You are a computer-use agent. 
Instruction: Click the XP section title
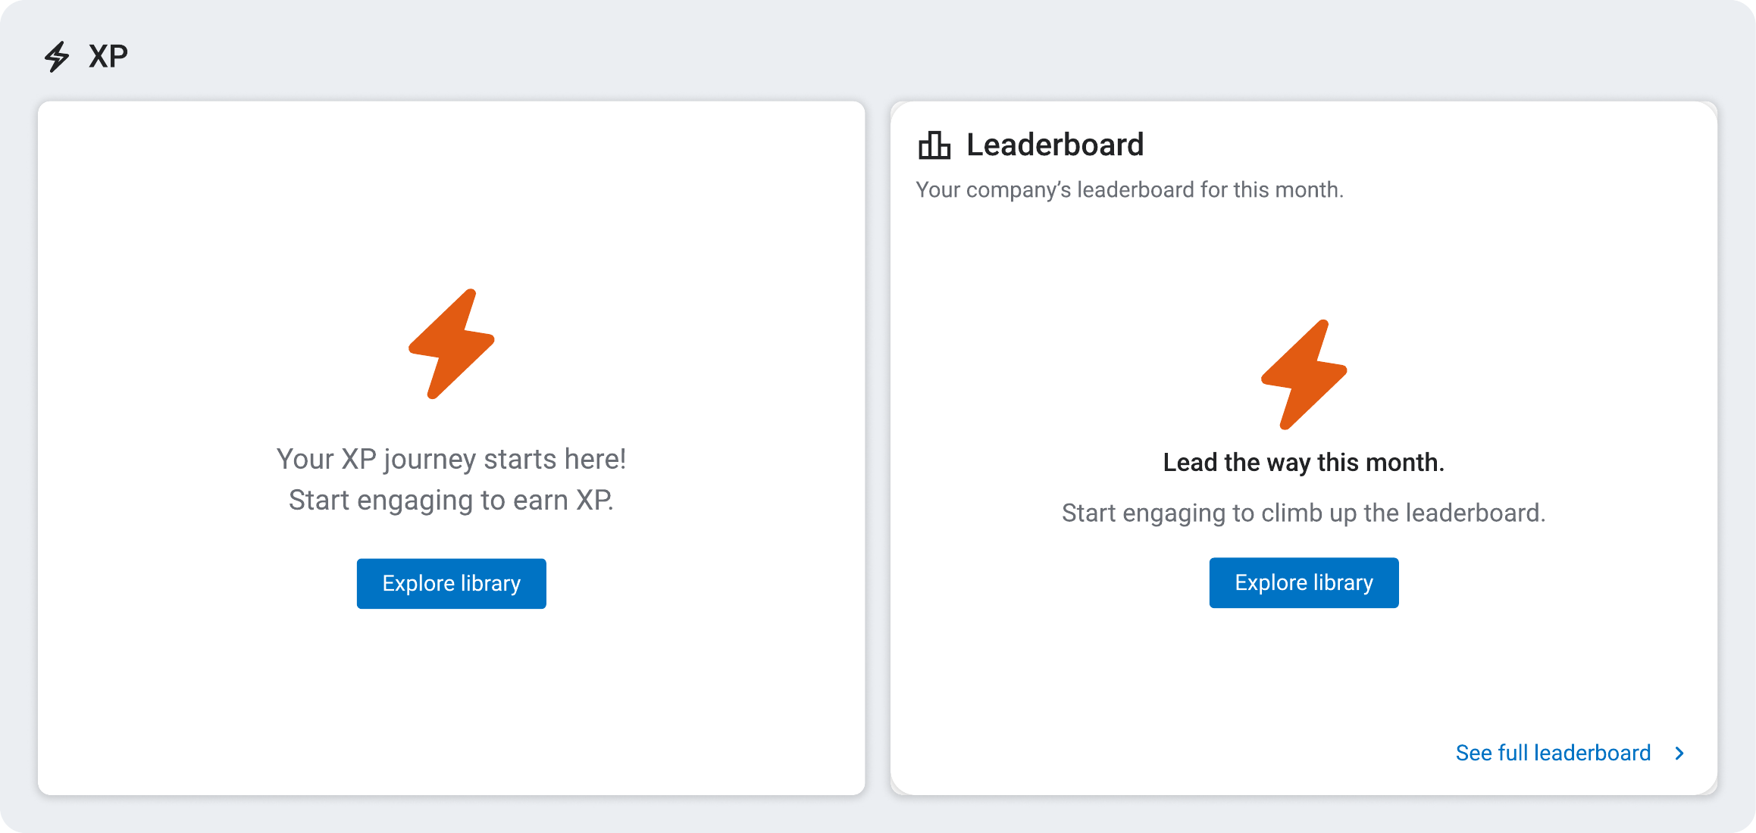pyautogui.click(x=108, y=57)
